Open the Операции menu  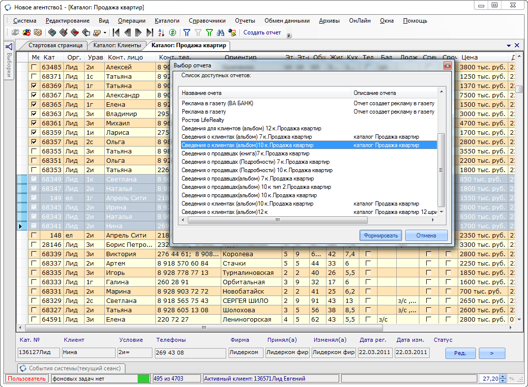pos(132,21)
